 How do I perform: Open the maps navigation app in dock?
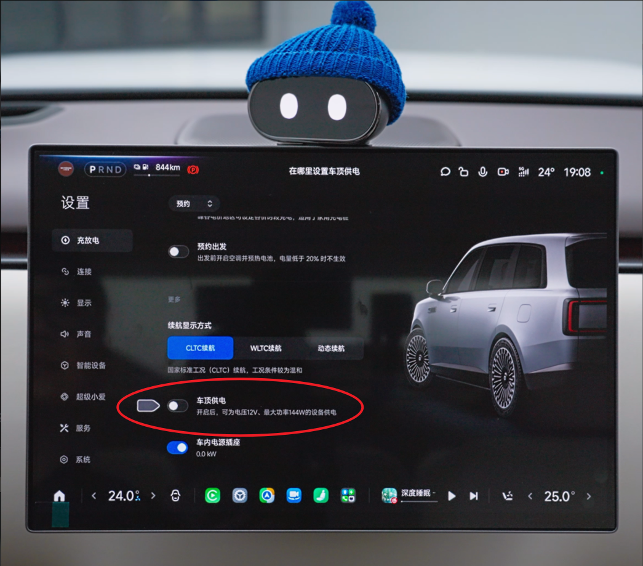[267, 496]
